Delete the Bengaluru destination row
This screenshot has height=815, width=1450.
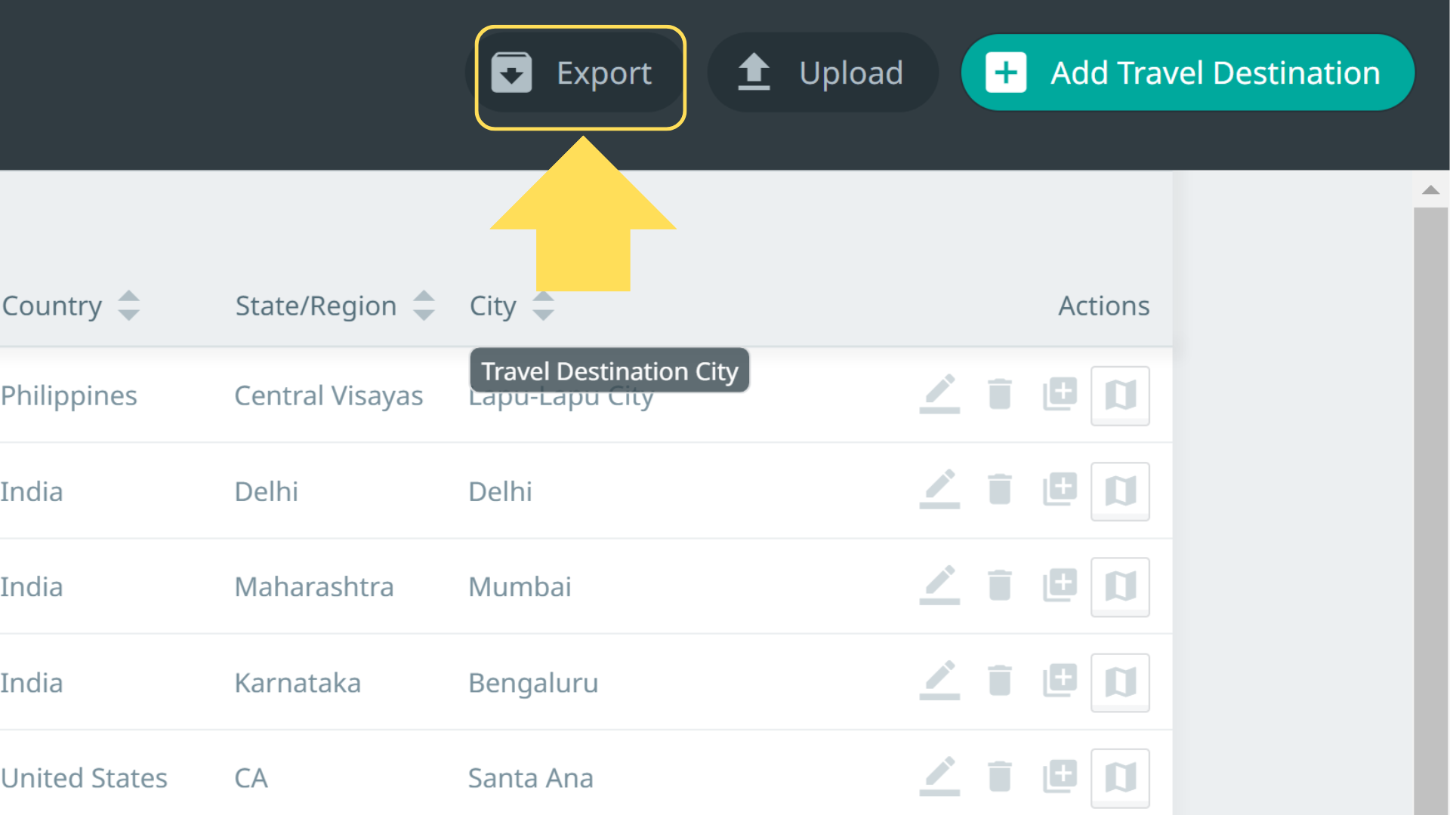coord(999,682)
